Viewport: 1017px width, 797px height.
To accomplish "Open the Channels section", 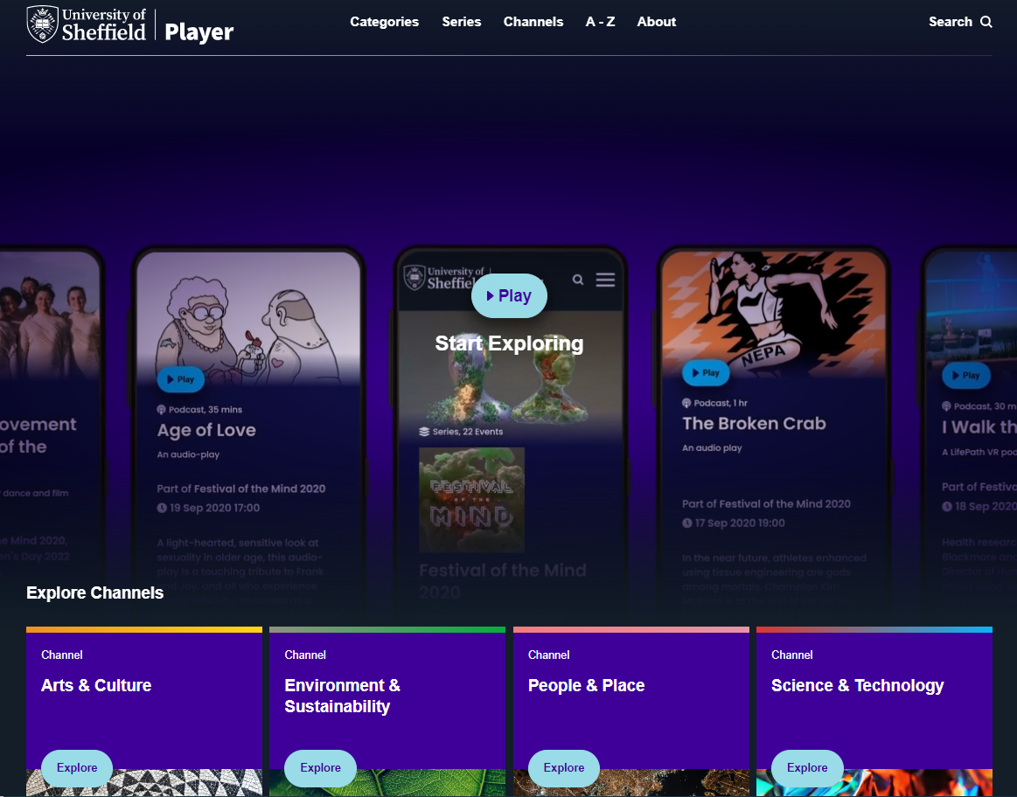I will tap(533, 21).
